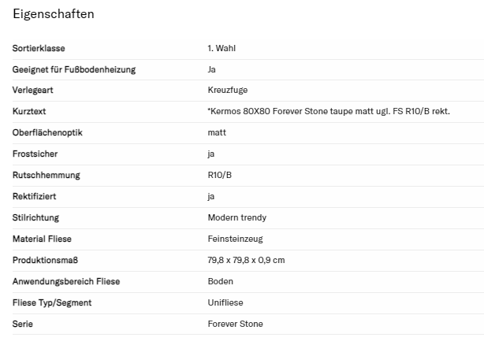This screenshot has height=356, width=484.
Task: Select the '1. Wahl' value
Action: pyautogui.click(x=222, y=49)
